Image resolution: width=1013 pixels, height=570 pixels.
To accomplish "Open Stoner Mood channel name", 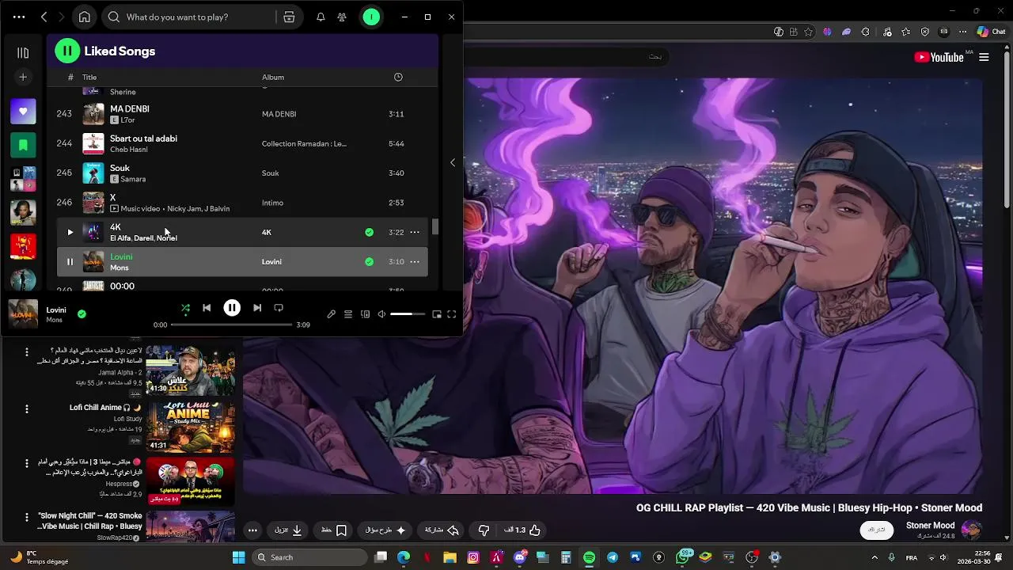I will click(x=930, y=526).
